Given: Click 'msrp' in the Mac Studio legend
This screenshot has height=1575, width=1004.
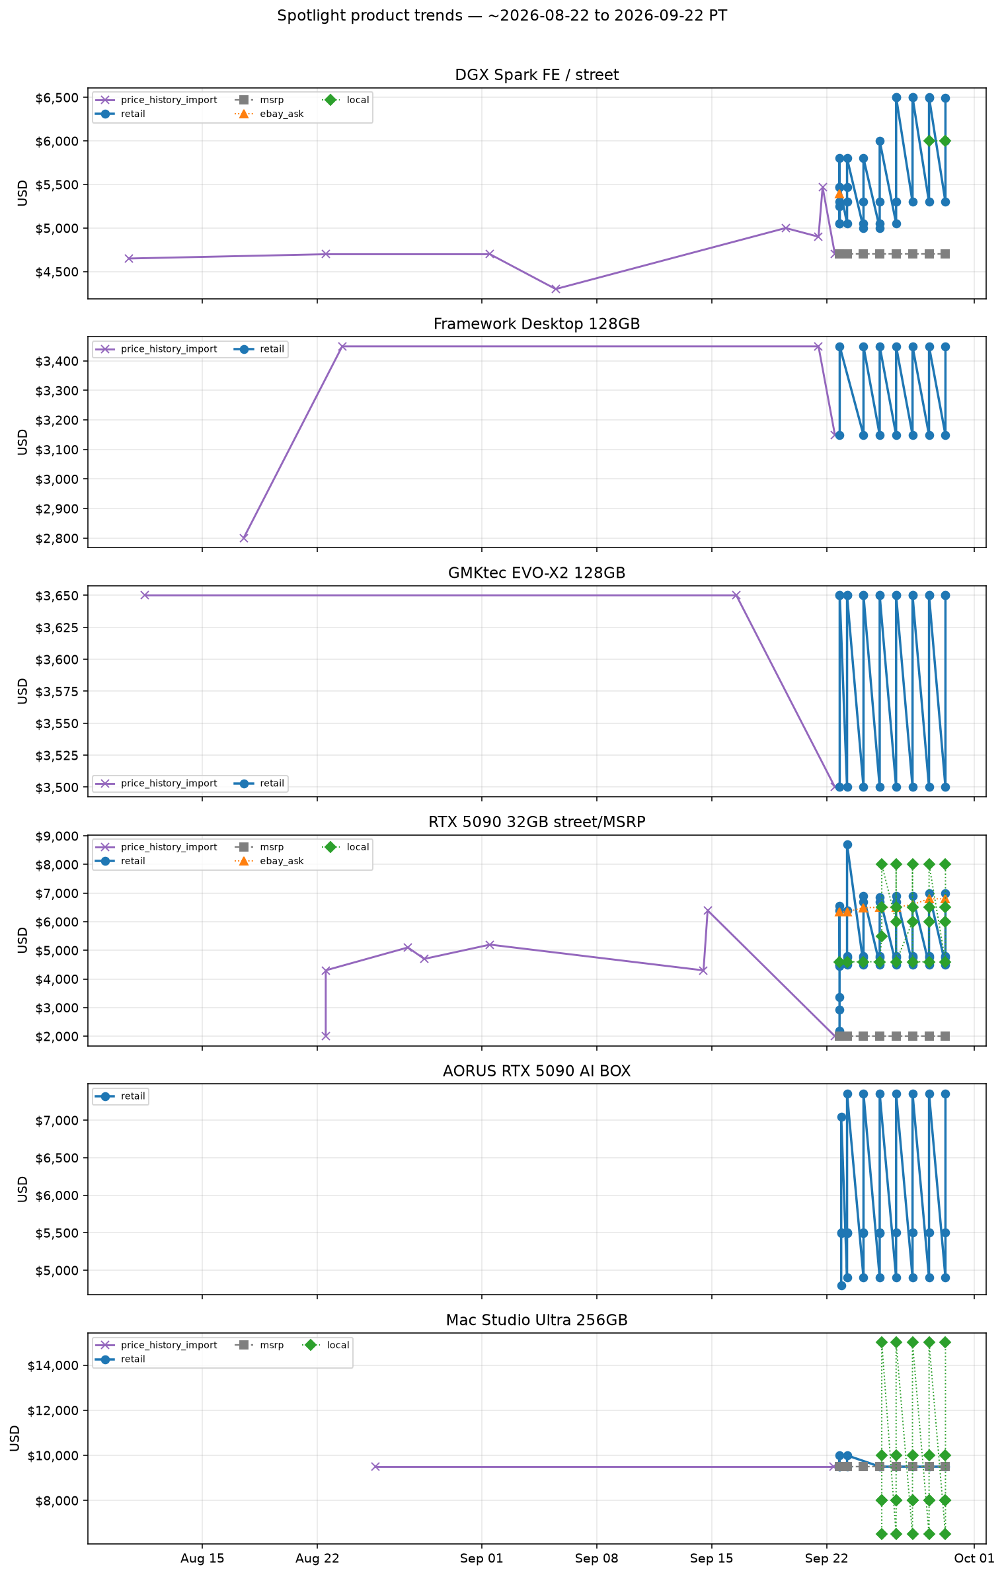Looking at the screenshot, I should [x=272, y=1345].
